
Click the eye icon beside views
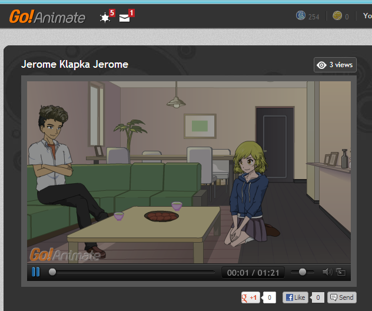point(321,65)
